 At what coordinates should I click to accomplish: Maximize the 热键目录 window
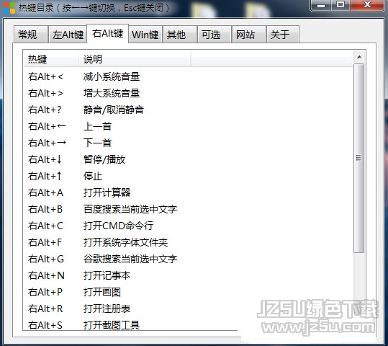pyautogui.click(x=340, y=5)
